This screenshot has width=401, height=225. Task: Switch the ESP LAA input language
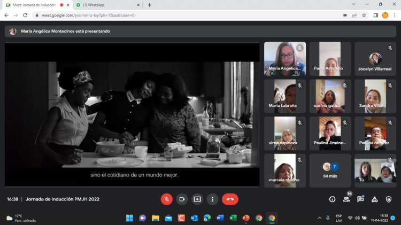click(x=339, y=218)
